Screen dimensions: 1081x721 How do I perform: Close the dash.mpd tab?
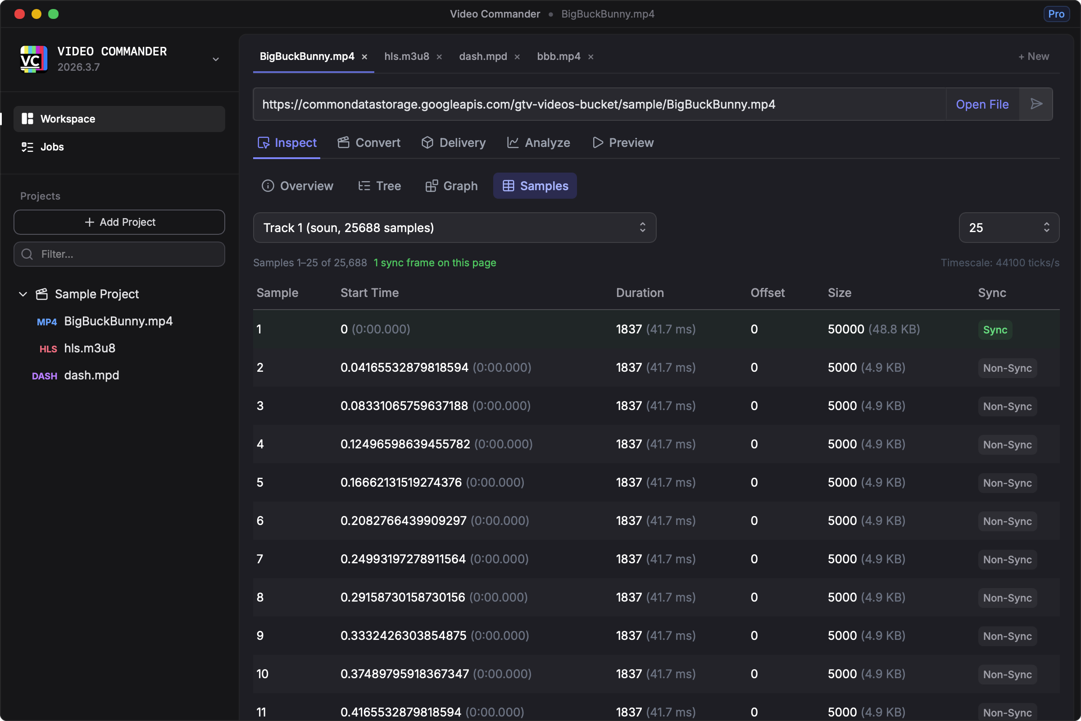[517, 57]
